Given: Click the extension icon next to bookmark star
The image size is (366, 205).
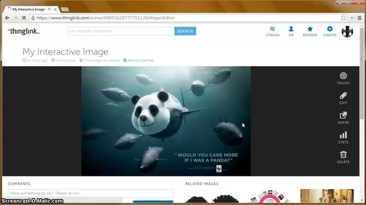Looking at the screenshot, I should pyautogui.click(x=352, y=18).
